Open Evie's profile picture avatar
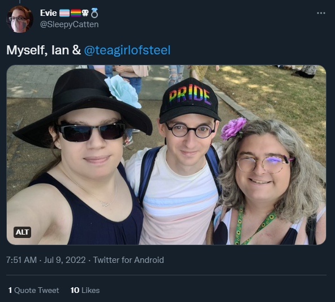335x302 pixels. tap(20, 19)
